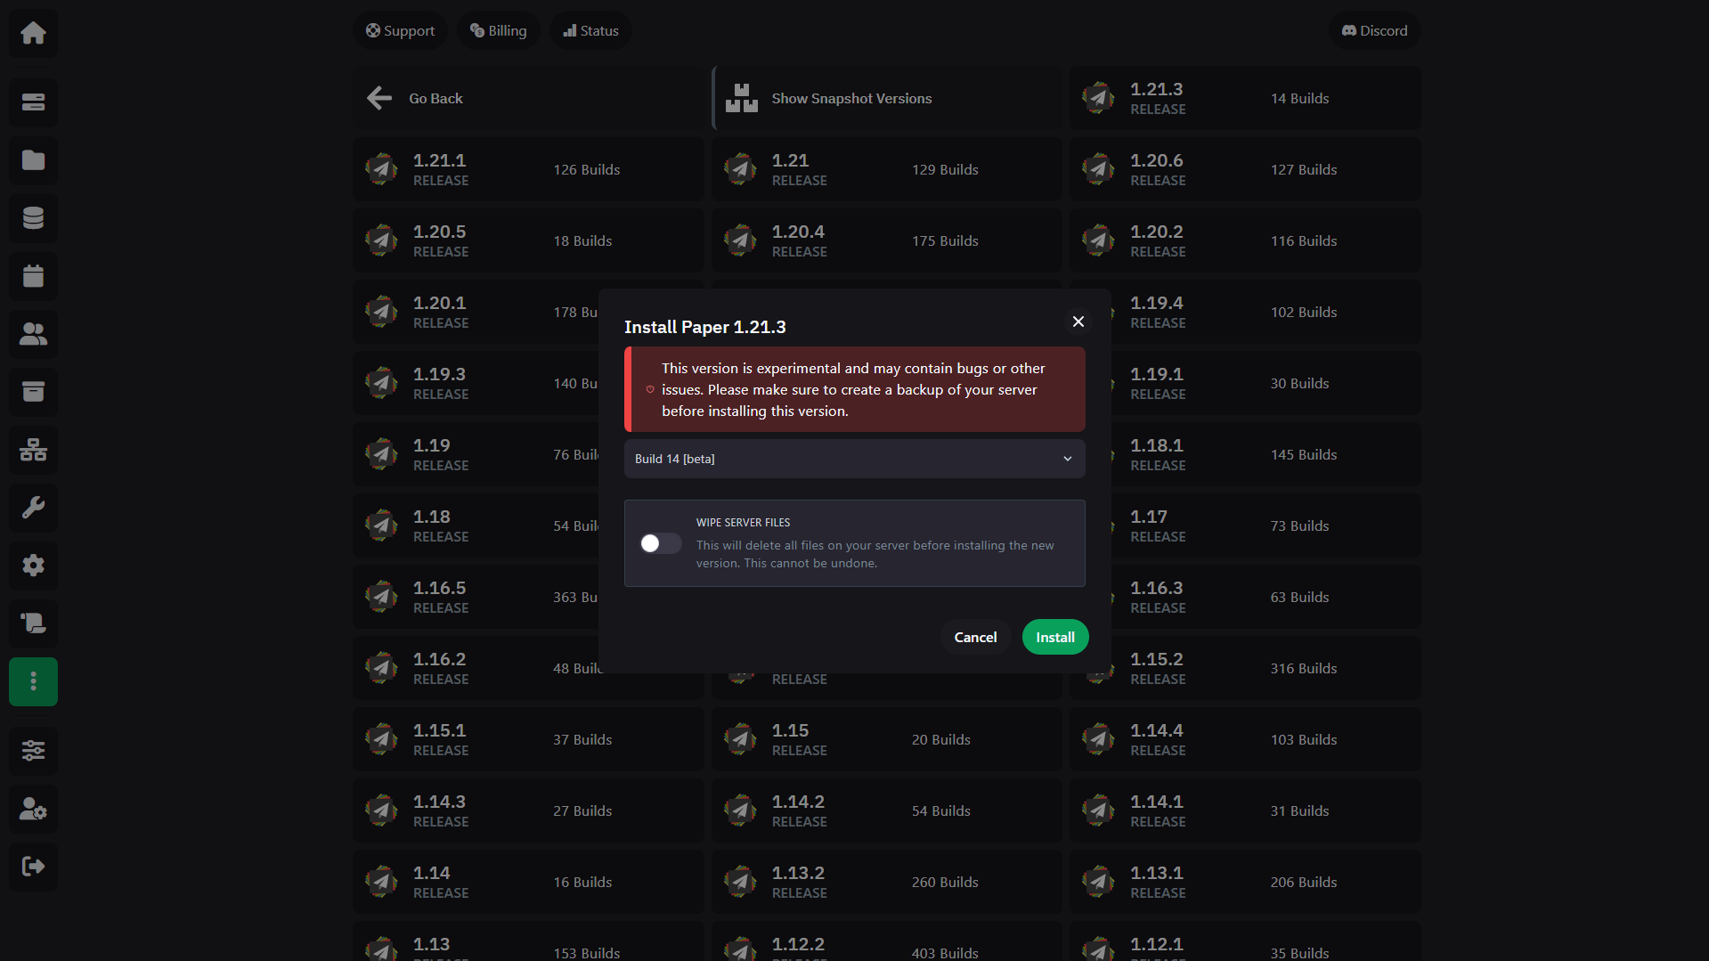Click the Paper icon for 1.13.1
The height and width of the screenshot is (961, 1709).
point(1098,882)
